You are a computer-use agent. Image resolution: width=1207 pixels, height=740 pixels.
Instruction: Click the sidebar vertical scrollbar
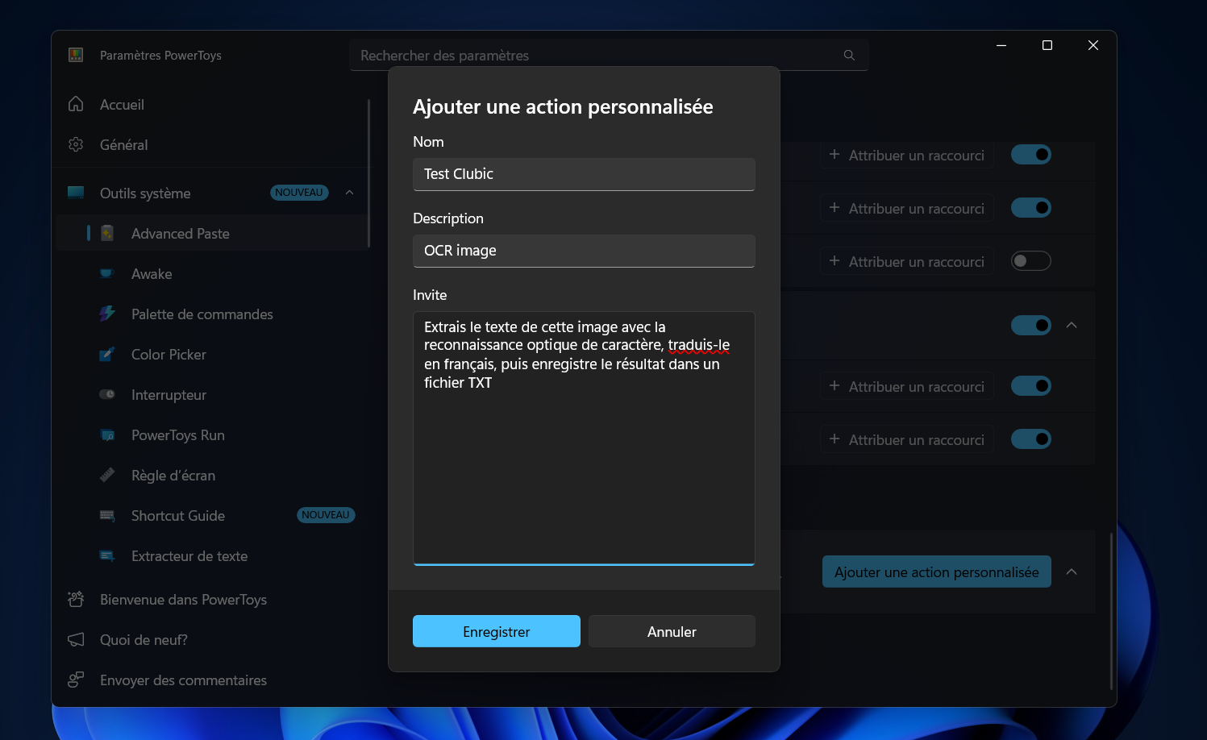368,173
